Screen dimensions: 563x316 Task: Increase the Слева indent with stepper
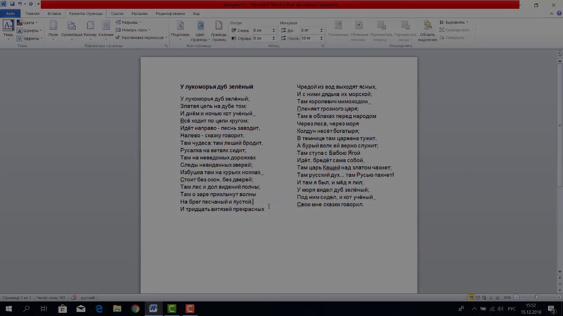tap(274, 29)
